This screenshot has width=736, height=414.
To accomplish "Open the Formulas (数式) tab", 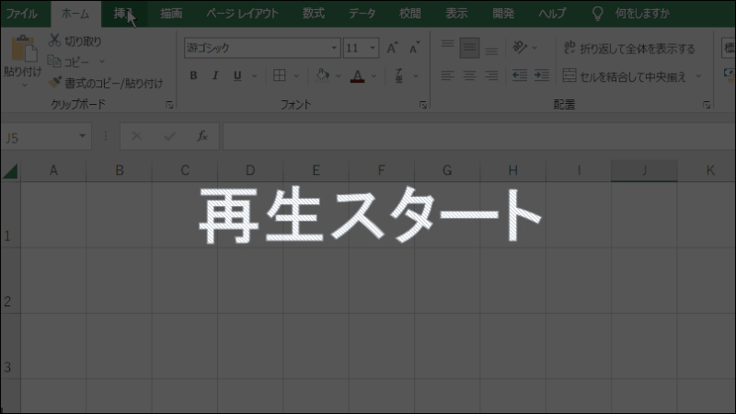I will point(314,14).
